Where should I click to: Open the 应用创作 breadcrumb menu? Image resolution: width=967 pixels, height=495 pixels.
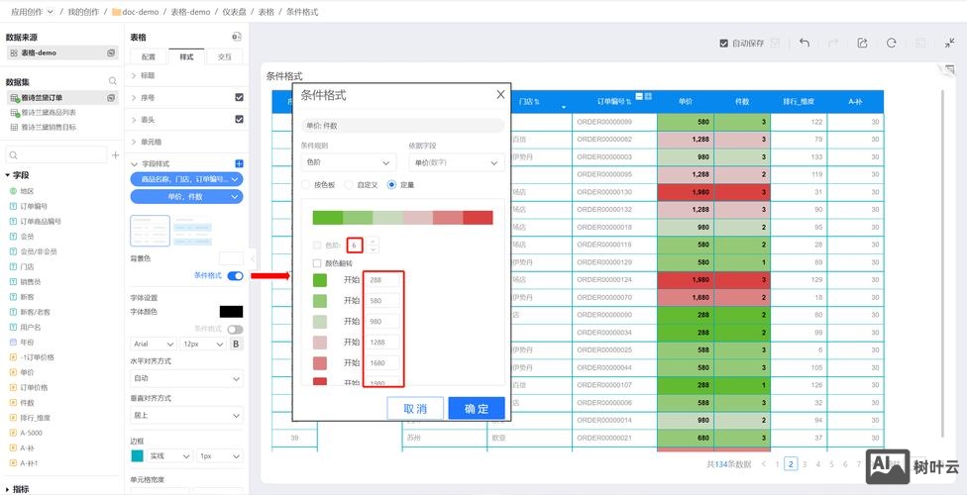(32, 12)
